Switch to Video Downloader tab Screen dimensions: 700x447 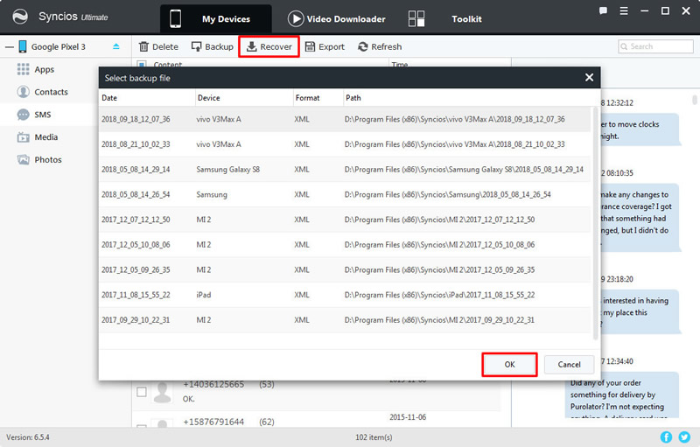tap(337, 19)
